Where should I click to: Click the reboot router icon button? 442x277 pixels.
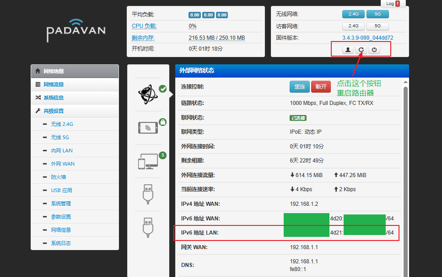(361, 50)
